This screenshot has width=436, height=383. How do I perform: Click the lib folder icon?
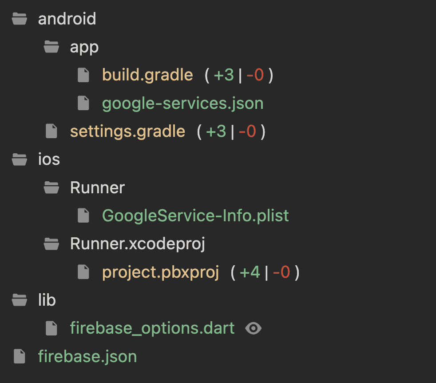(x=20, y=300)
